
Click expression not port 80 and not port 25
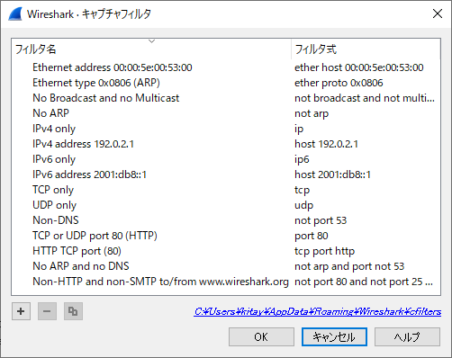point(364,282)
